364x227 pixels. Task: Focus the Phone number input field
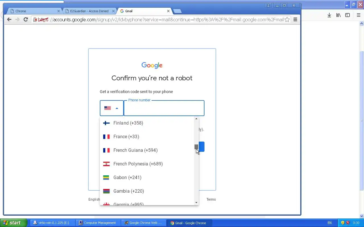pos(164,108)
